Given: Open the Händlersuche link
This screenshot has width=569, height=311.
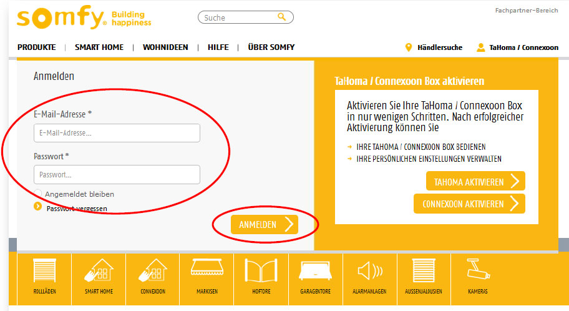Looking at the screenshot, I should [440, 47].
